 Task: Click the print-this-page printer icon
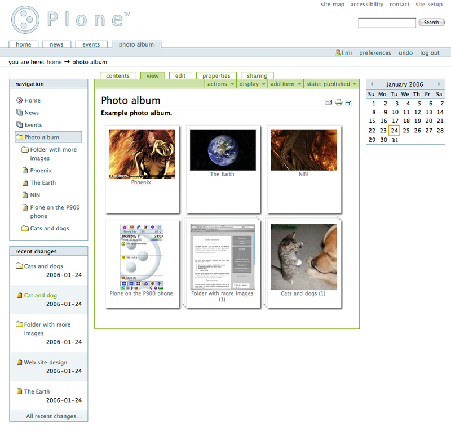339,103
